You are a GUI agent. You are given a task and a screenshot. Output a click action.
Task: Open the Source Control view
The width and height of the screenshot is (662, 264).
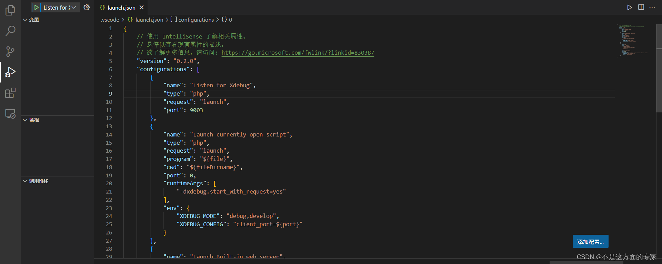pos(10,52)
